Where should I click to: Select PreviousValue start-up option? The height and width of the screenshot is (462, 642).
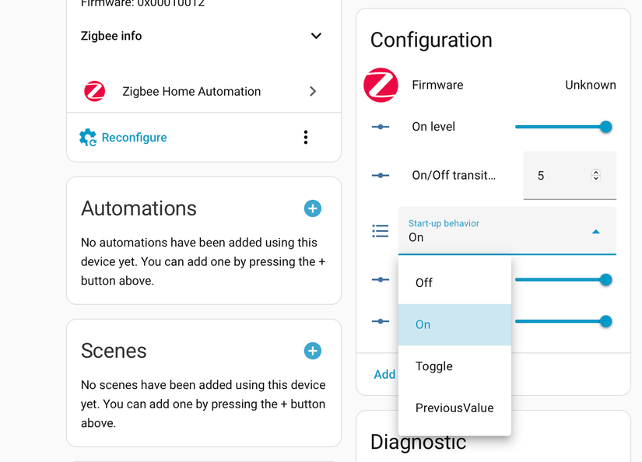[454, 408]
